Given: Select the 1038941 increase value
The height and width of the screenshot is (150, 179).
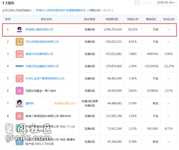Looking at the screenshot, I should click(153, 91).
